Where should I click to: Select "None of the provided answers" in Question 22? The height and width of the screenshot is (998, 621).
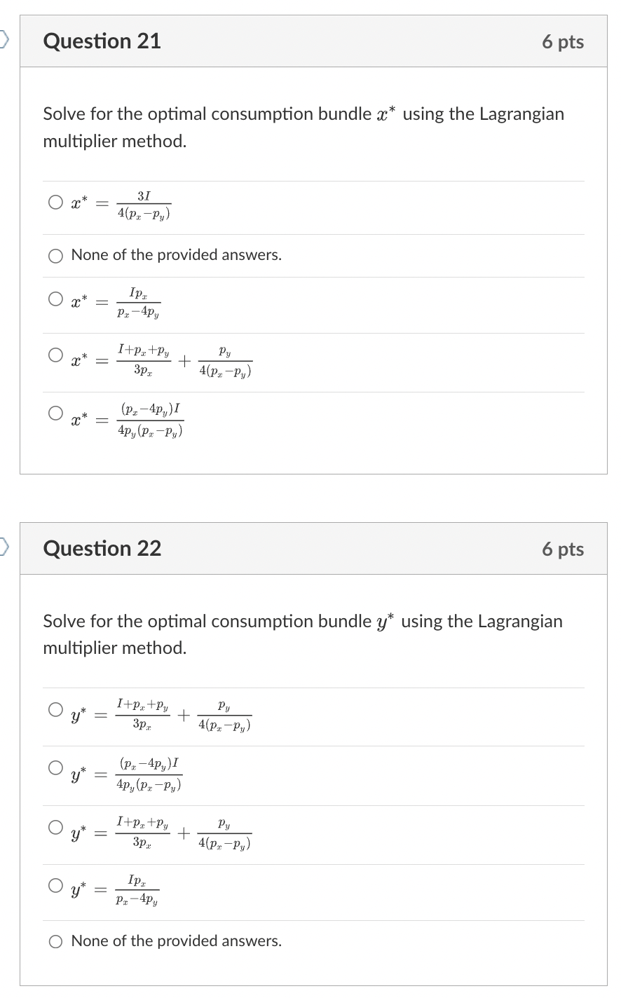click(55, 941)
